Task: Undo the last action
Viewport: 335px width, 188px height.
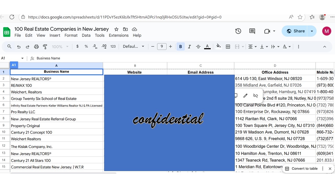Action: [19, 47]
